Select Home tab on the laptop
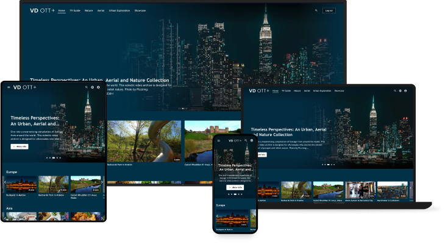The image size is (445, 243). click(276, 91)
